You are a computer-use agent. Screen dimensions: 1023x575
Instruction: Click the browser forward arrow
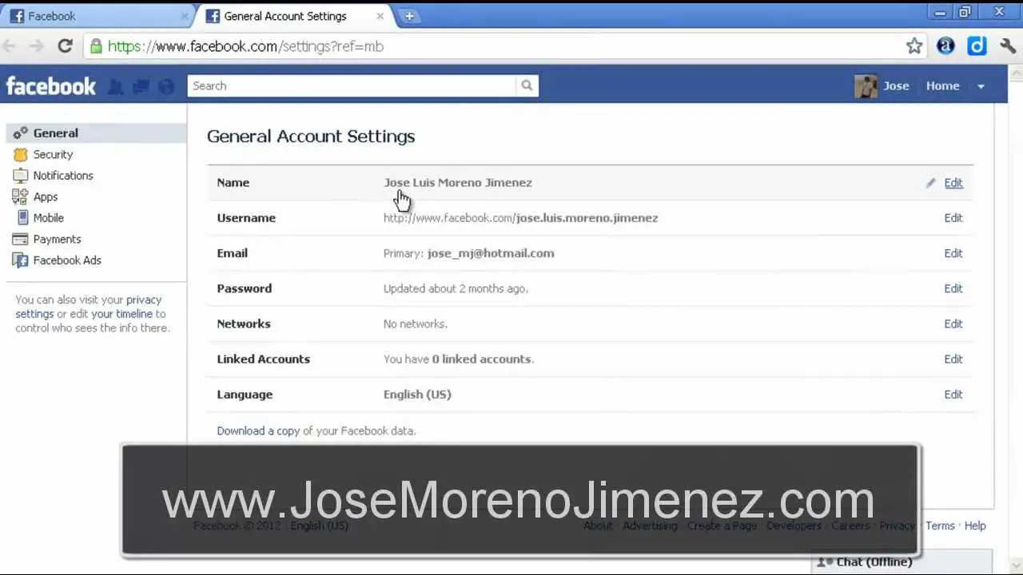pos(37,46)
